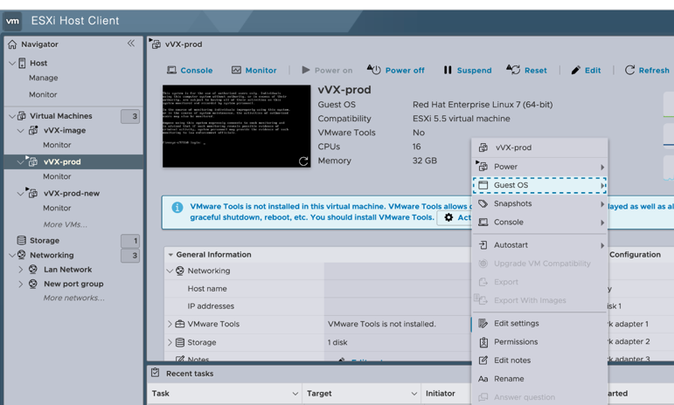This screenshot has height=405, width=674.
Task: Open the Console toolbar button
Action: (x=190, y=71)
